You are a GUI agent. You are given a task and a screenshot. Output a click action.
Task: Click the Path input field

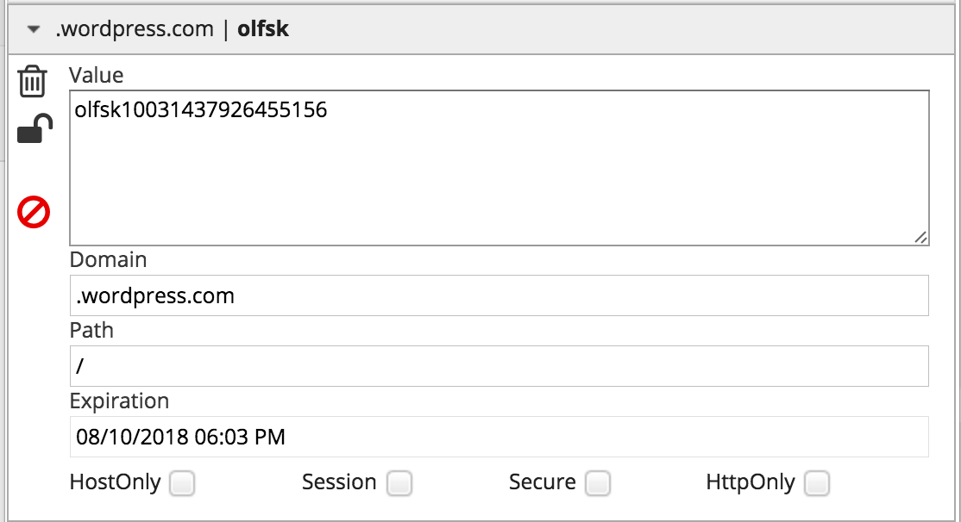pyautogui.click(x=499, y=366)
